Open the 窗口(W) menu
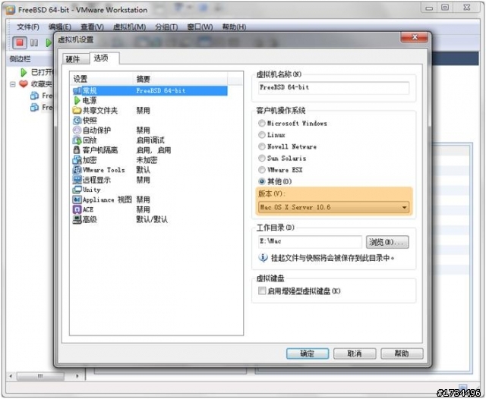The height and width of the screenshot is (399, 486). click(200, 27)
